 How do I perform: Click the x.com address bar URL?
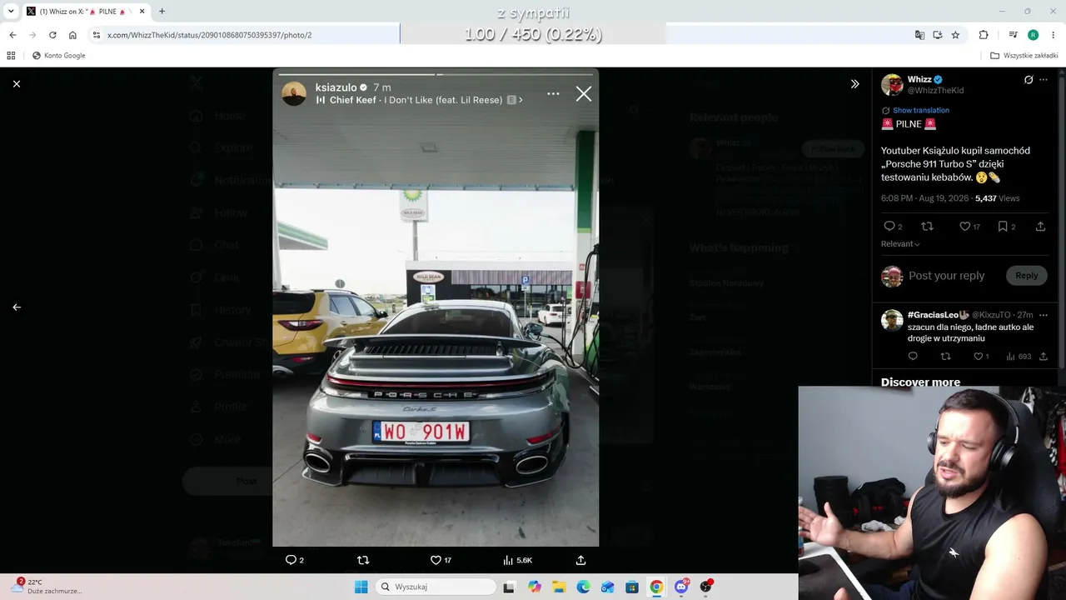tap(209, 35)
